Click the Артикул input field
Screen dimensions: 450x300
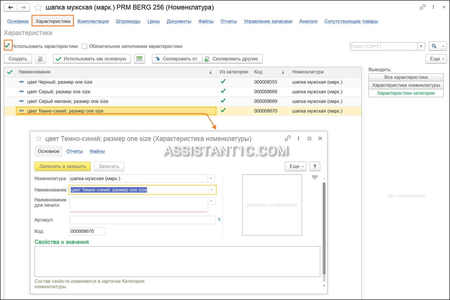point(142,220)
